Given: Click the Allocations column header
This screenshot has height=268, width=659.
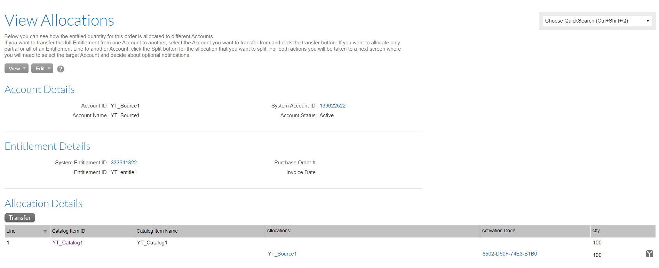Looking at the screenshot, I should [x=372, y=231].
